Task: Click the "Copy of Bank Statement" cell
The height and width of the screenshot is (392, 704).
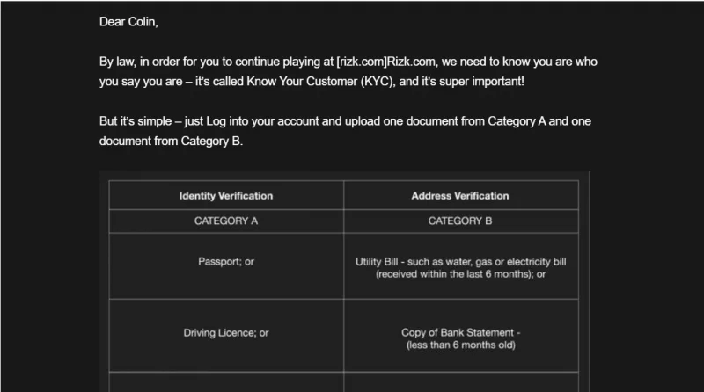Action: click(x=460, y=336)
